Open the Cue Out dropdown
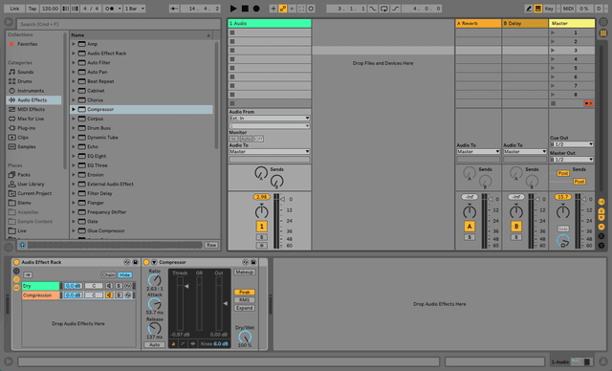Screen dimensions: 612x371 (x=572, y=144)
